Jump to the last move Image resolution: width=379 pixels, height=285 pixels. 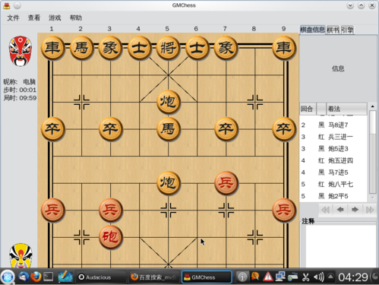click(x=369, y=210)
